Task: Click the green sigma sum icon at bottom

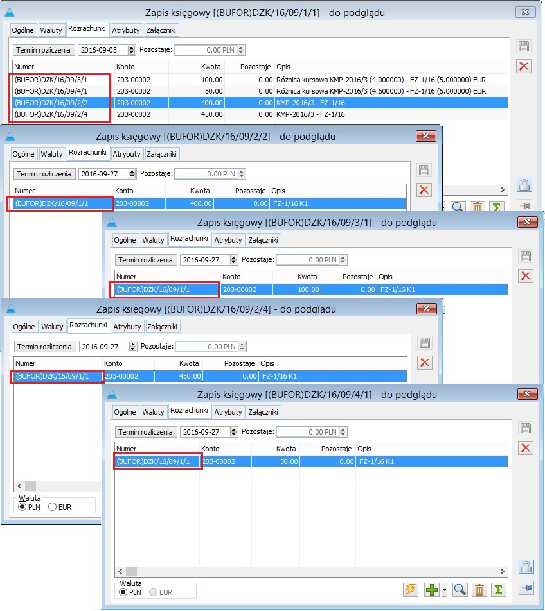Action: click(x=499, y=589)
